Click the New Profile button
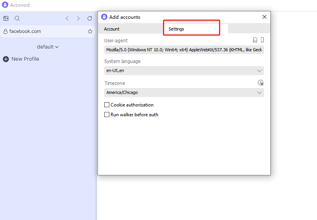This screenshot has height=220, width=317. [21, 59]
